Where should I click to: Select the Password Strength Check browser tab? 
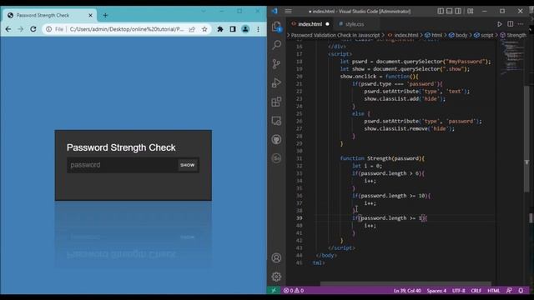(x=50, y=15)
